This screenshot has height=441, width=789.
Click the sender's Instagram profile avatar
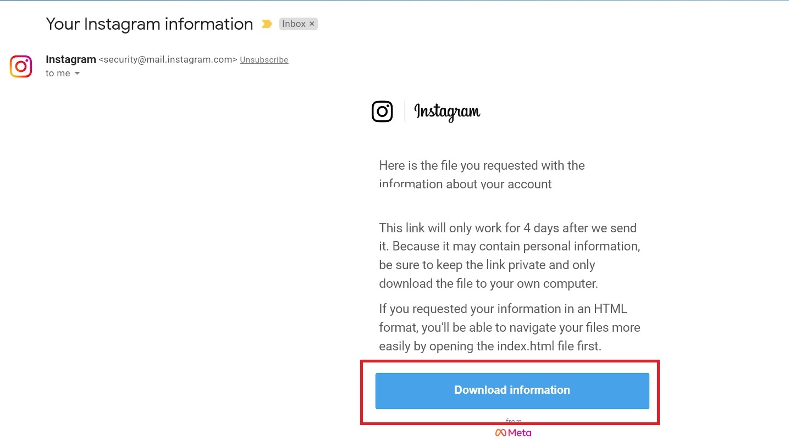[x=21, y=66]
